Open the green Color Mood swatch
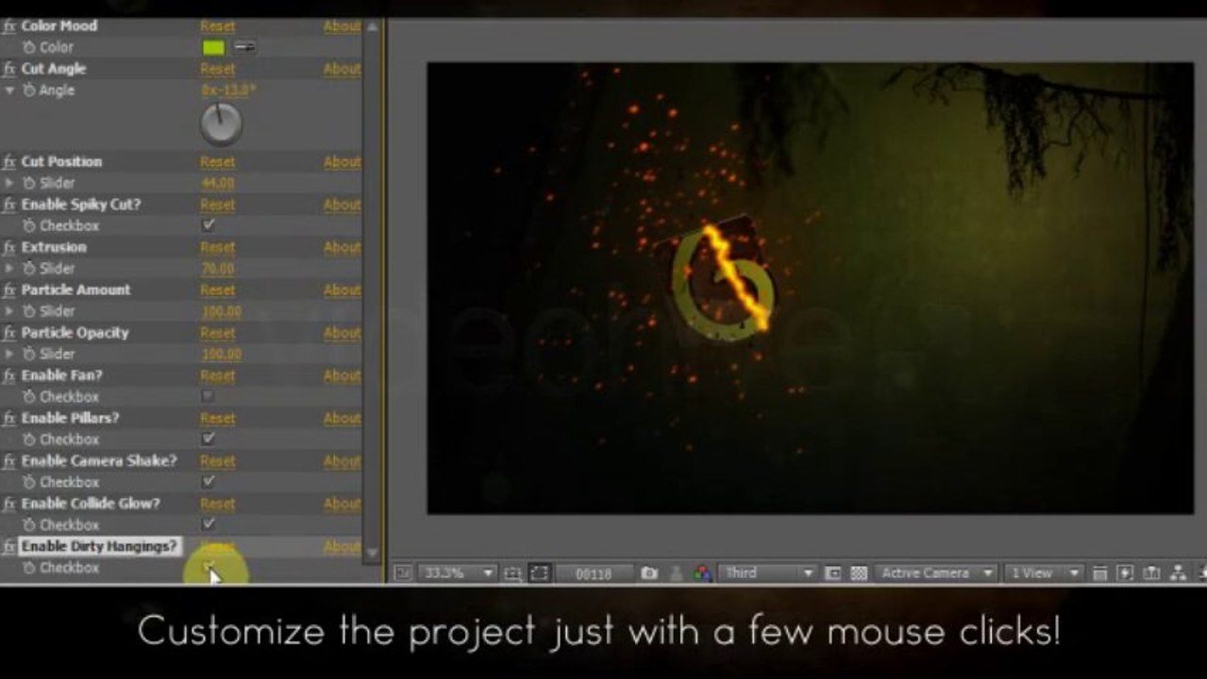1207x679 pixels. coord(214,47)
